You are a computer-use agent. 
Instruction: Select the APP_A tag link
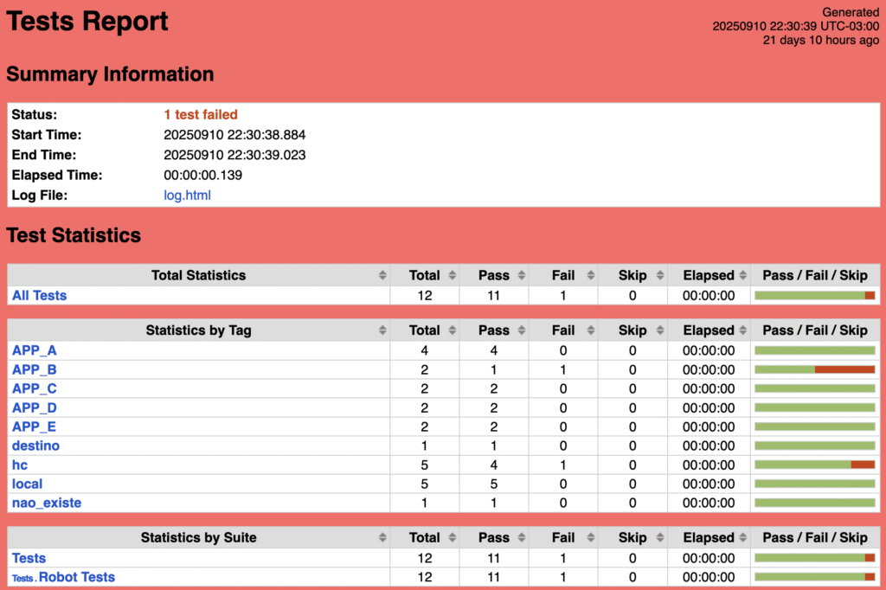click(35, 350)
